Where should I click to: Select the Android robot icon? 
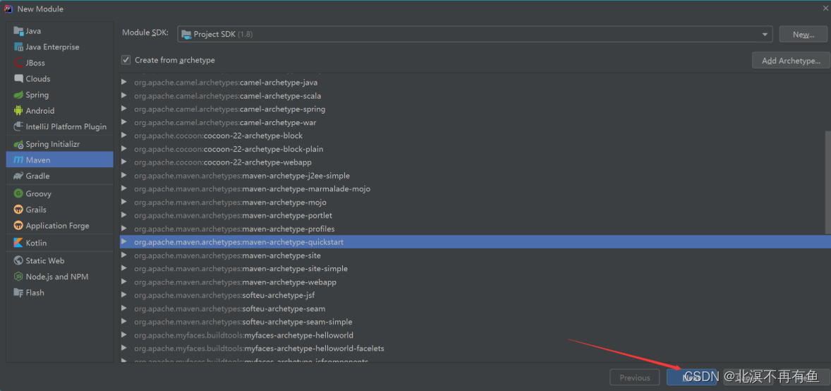click(18, 110)
